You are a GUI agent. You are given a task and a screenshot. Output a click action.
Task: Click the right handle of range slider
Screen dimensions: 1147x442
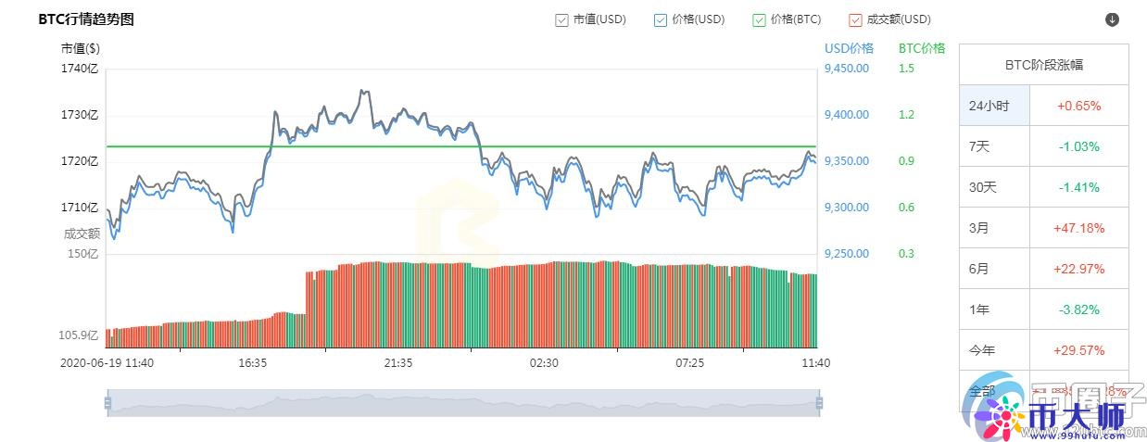point(819,403)
